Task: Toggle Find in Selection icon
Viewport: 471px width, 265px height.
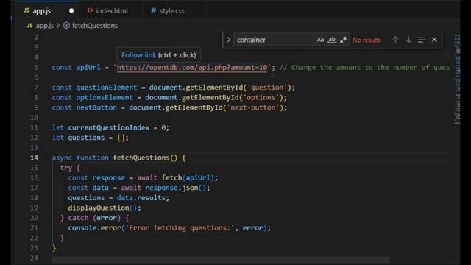Action: click(x=422, y=40)
